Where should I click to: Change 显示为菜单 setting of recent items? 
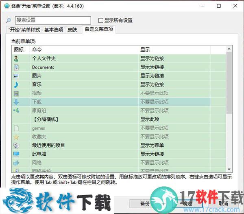click(x=152, y=146)
